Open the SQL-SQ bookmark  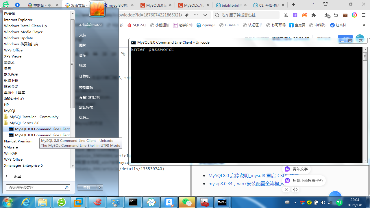pos(137,25)
